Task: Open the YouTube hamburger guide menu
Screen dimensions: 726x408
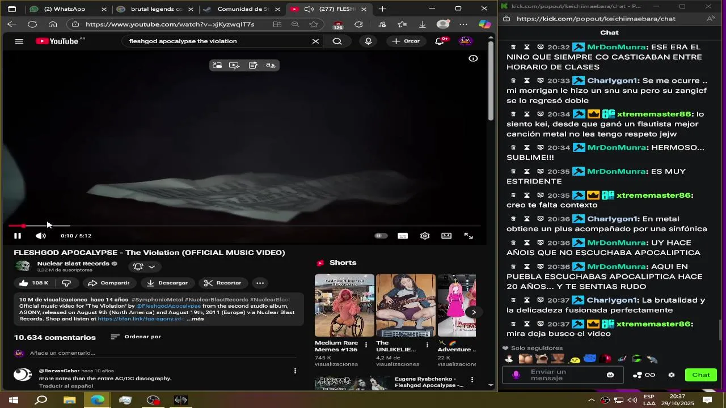Action: (19, 41)
